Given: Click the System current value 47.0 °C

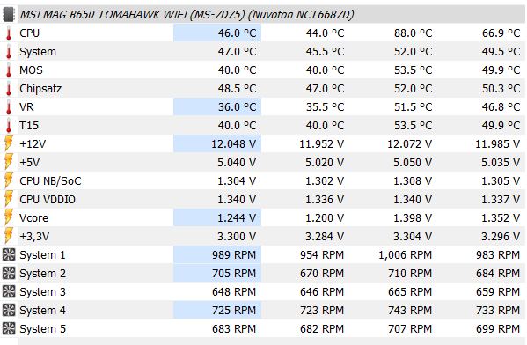Looking at the screenshot, I should pyautogui.click(x=237, y=52).
